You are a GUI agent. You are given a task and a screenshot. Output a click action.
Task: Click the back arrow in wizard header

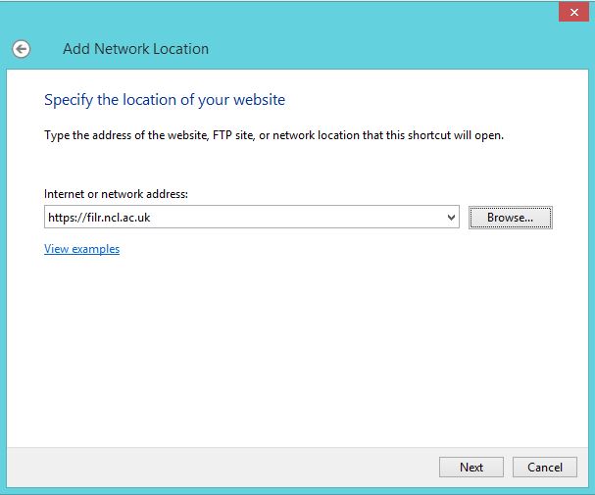(21, 49)
